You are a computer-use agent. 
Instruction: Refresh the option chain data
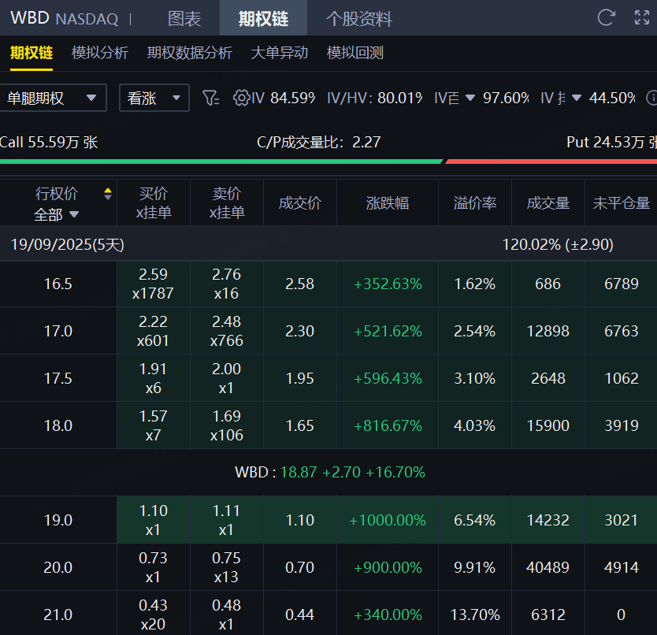pyautogui.click(x=606, y=17)
